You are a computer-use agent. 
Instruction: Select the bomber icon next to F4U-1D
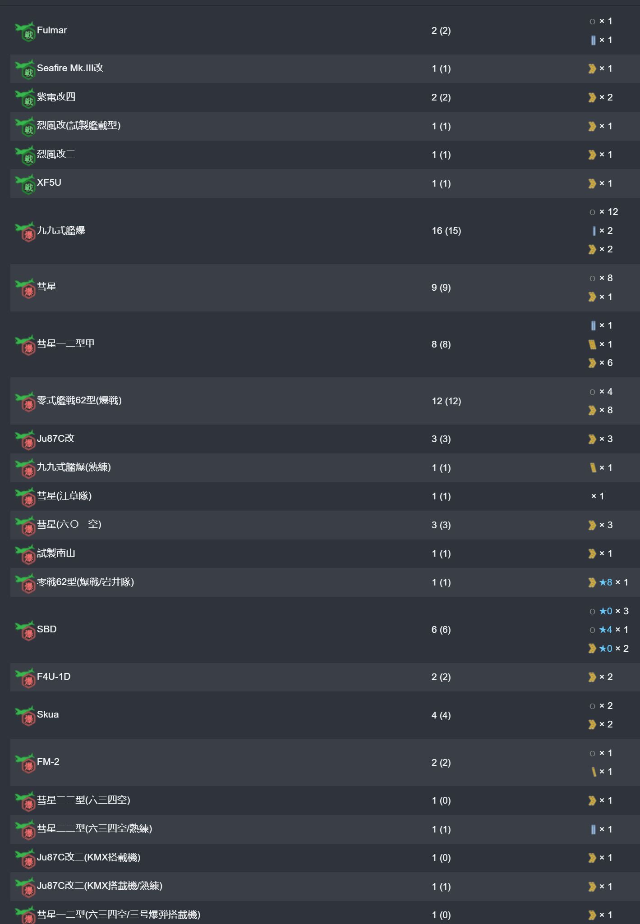(25, 677)
